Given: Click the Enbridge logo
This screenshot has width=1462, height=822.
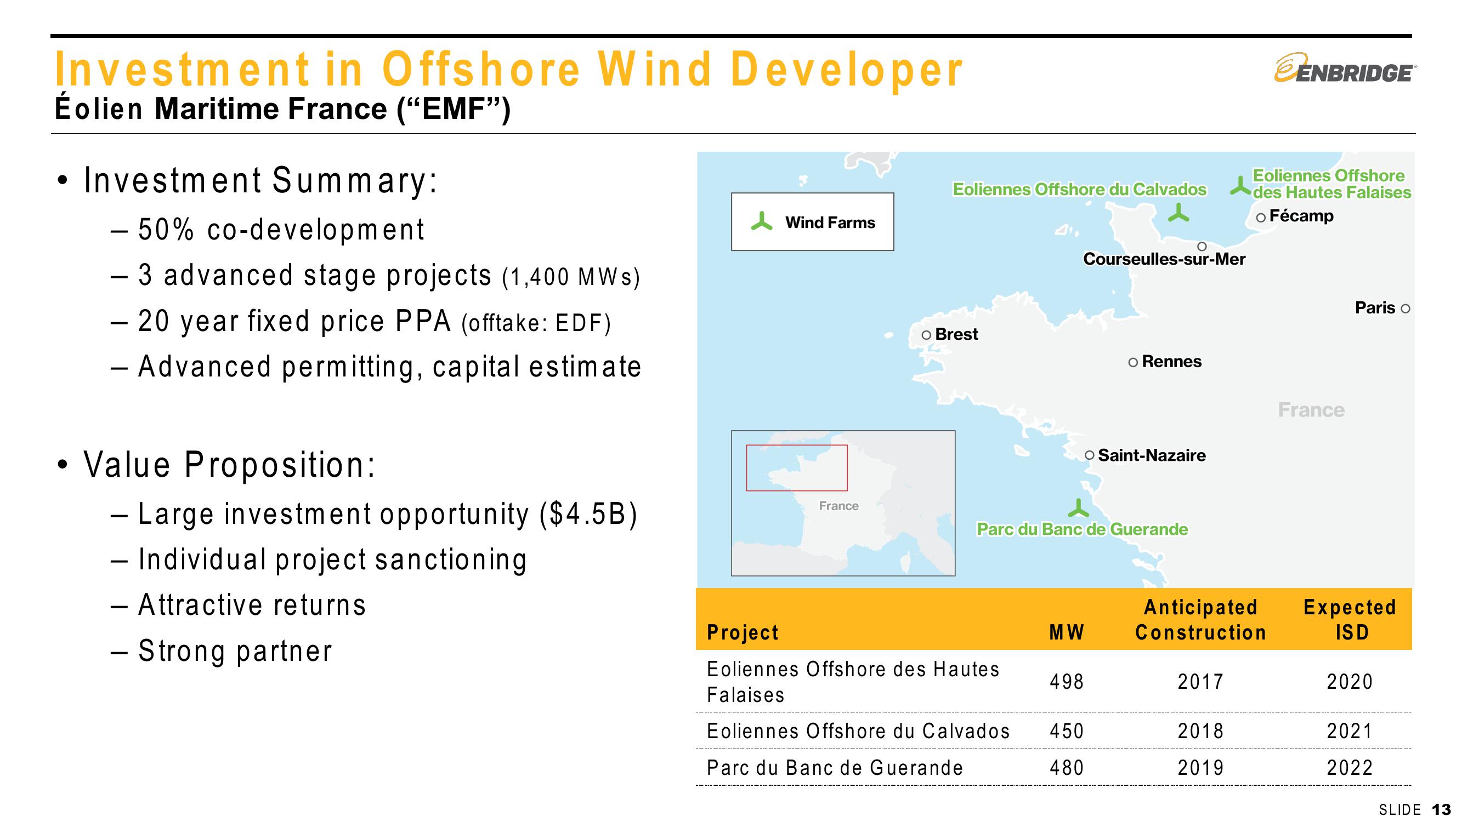Looking at the screenshot, I should pyautogui.click(x=1344, y=68).
